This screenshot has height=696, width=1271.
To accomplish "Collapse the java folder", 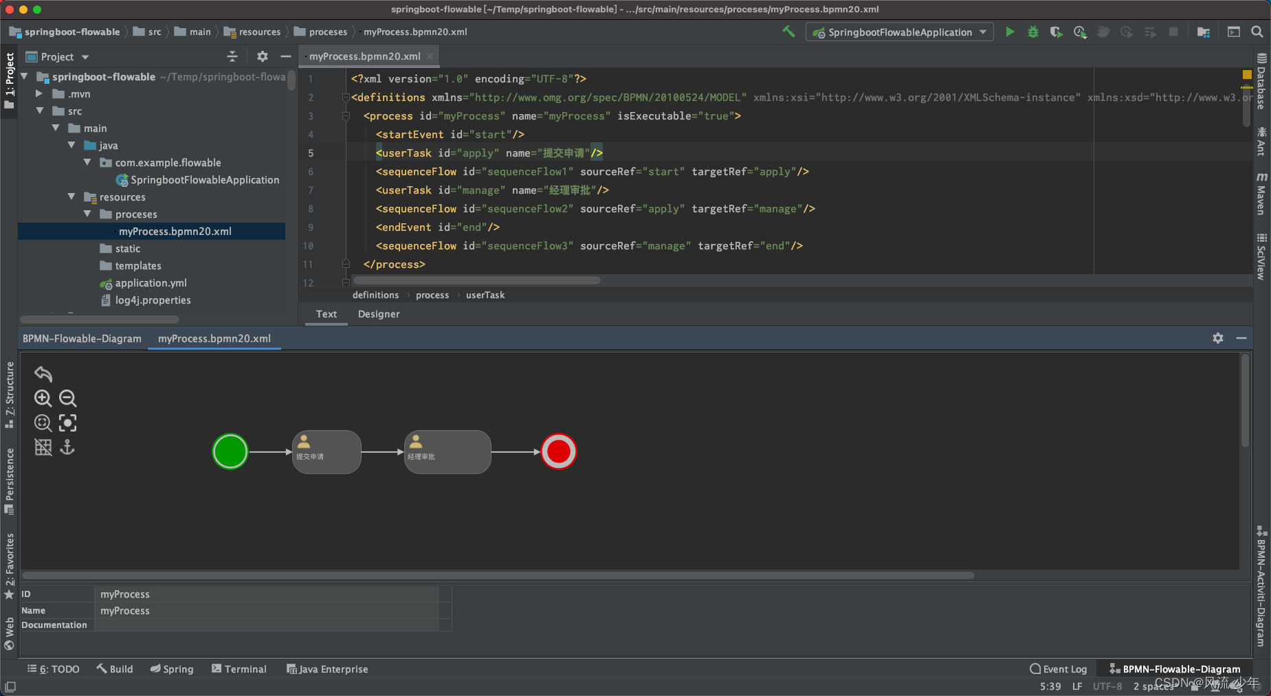I will tap(71, 145).
